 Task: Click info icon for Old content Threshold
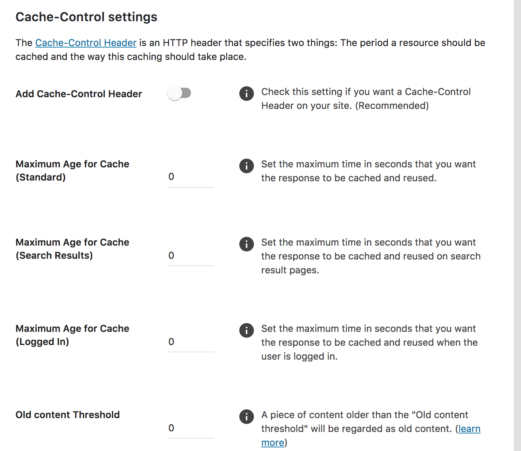pos(246,417)
